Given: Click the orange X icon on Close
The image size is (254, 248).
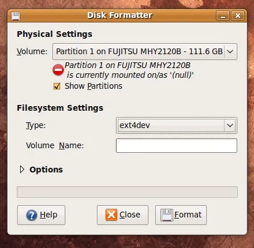Looking at the screenshot, I should point(111,215).
